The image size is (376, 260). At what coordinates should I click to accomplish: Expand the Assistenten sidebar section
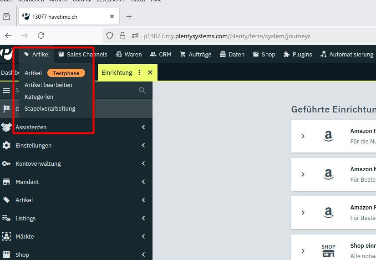coord(143,127)
